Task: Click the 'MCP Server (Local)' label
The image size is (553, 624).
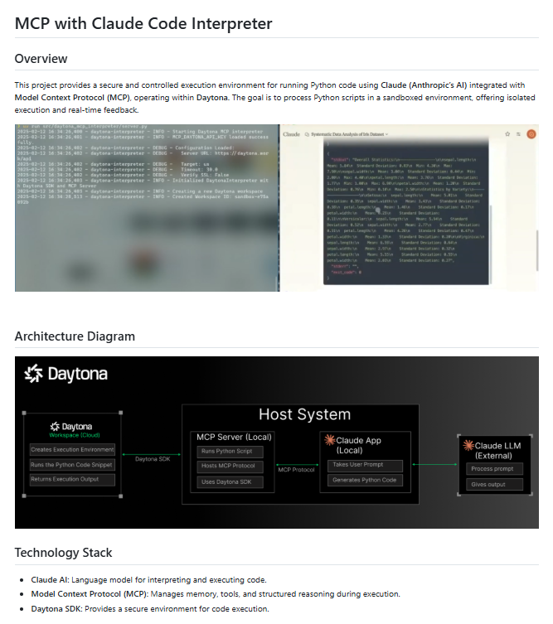Action: [234, 437]
